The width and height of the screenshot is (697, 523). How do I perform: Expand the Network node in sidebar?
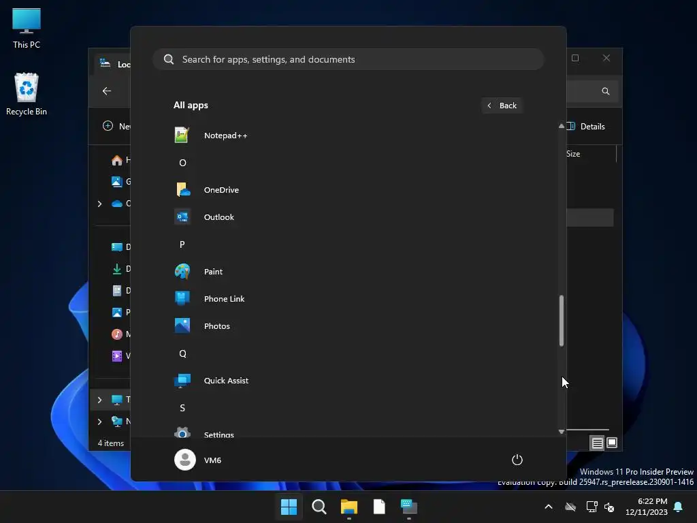click(x=99, y=421)
